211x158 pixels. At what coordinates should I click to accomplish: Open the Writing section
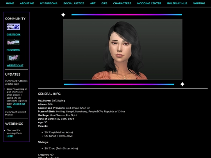pos(199,4)
